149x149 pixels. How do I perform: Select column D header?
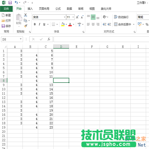(x=61, y=46)
